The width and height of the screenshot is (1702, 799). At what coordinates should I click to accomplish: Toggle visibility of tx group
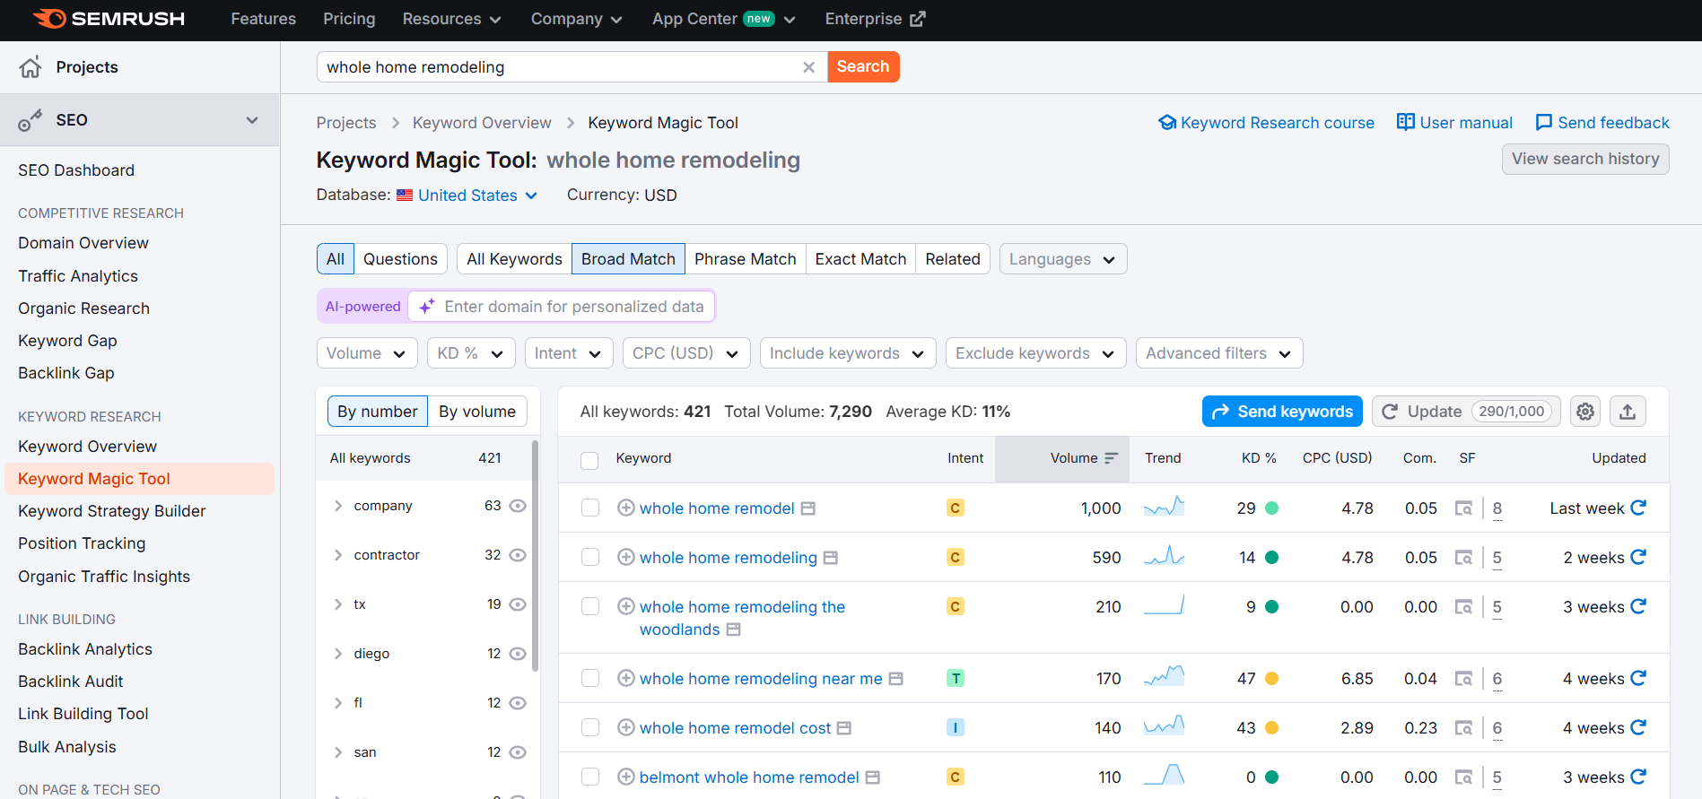518,604
